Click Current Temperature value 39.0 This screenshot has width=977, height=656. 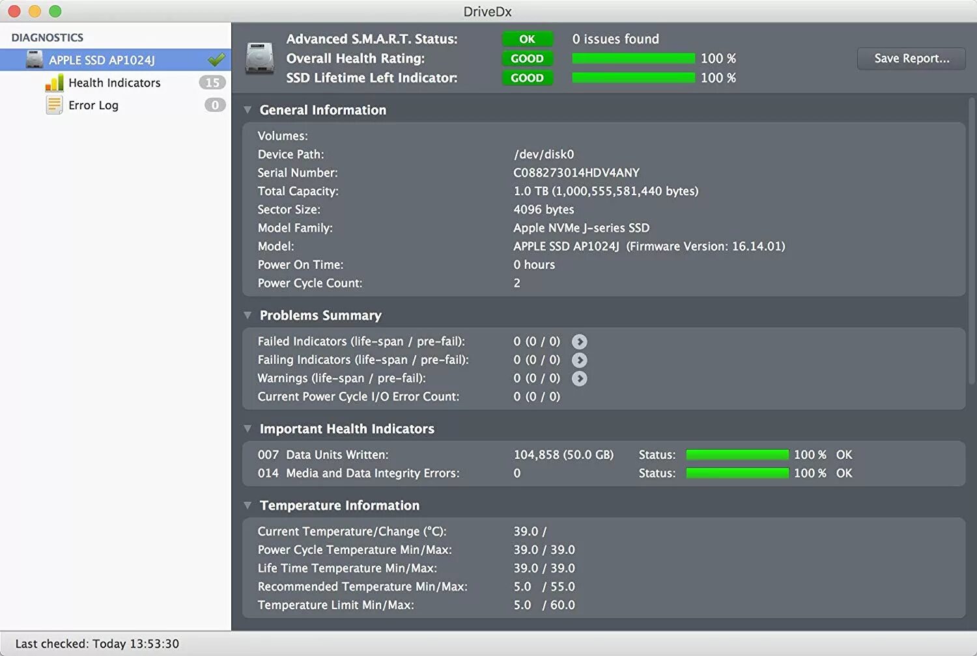click(530, 532)
